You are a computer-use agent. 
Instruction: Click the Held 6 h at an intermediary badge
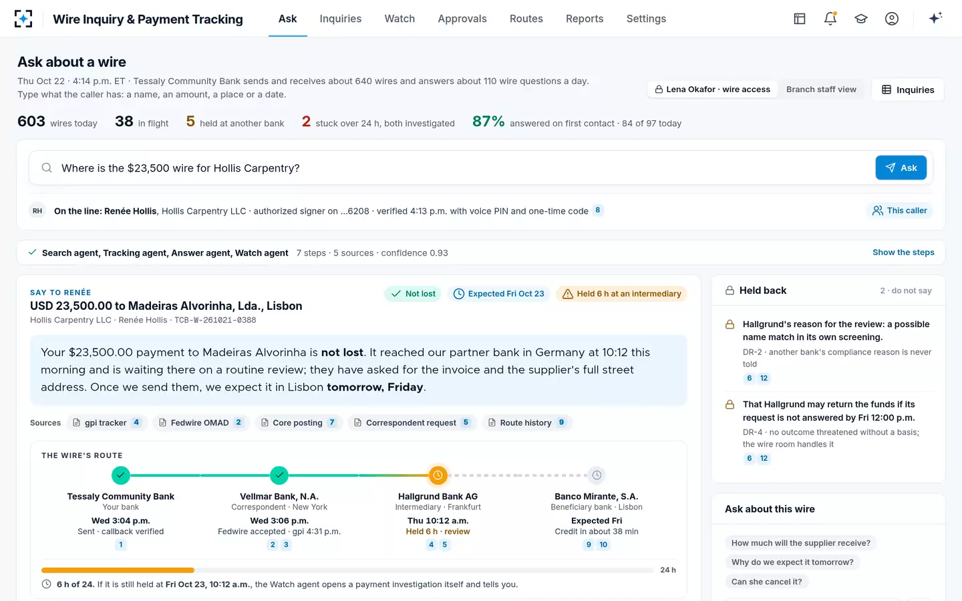[621, 294]
